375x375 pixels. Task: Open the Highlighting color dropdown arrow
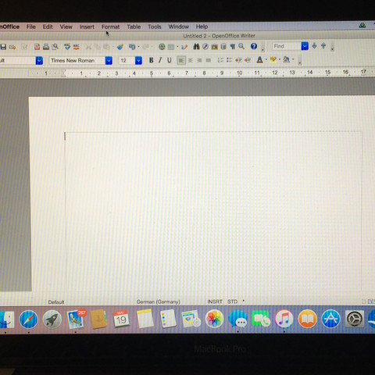280,60
